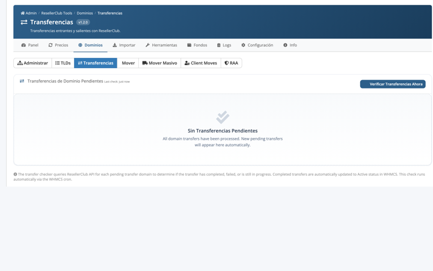Select the Administrar sub-tab

point(32,63)
